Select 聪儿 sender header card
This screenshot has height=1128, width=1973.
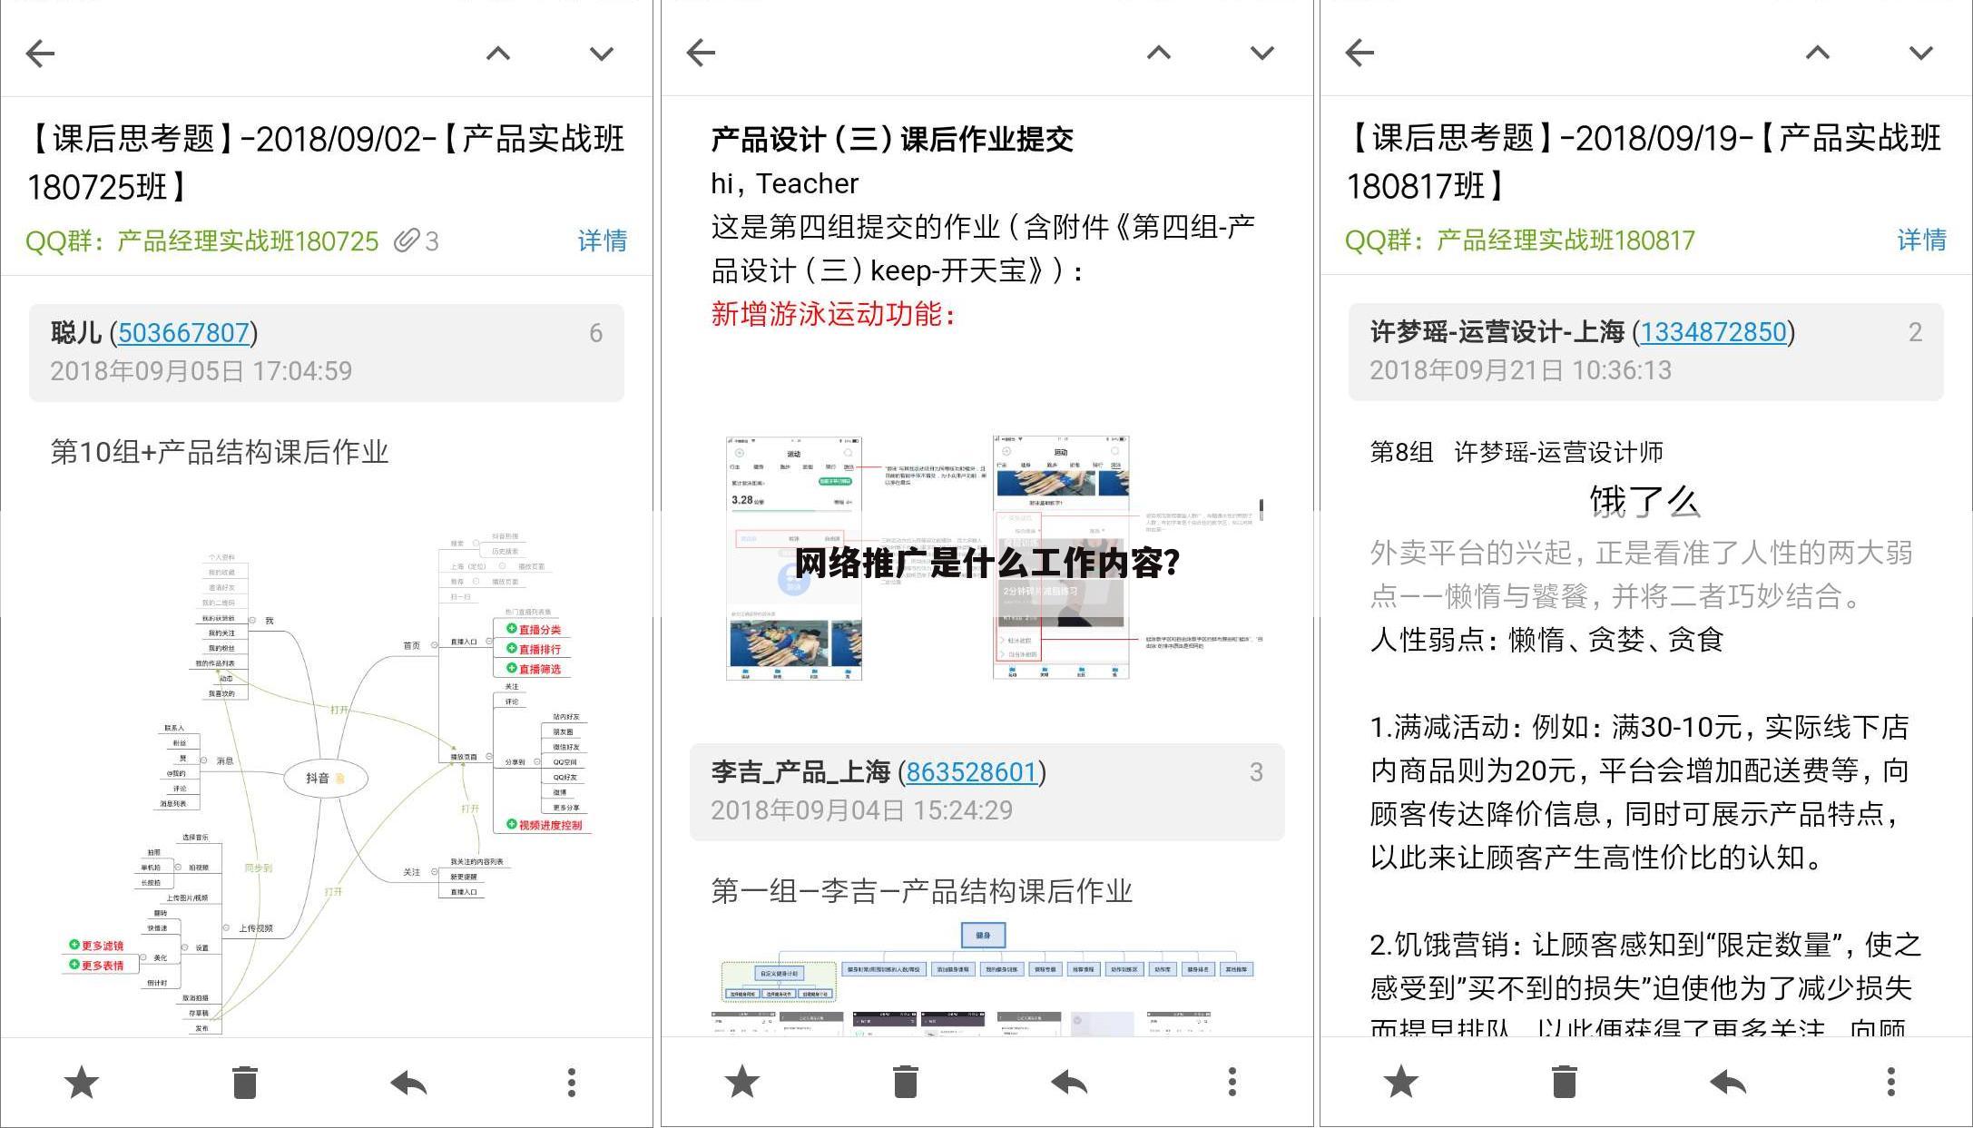point(327,352)
